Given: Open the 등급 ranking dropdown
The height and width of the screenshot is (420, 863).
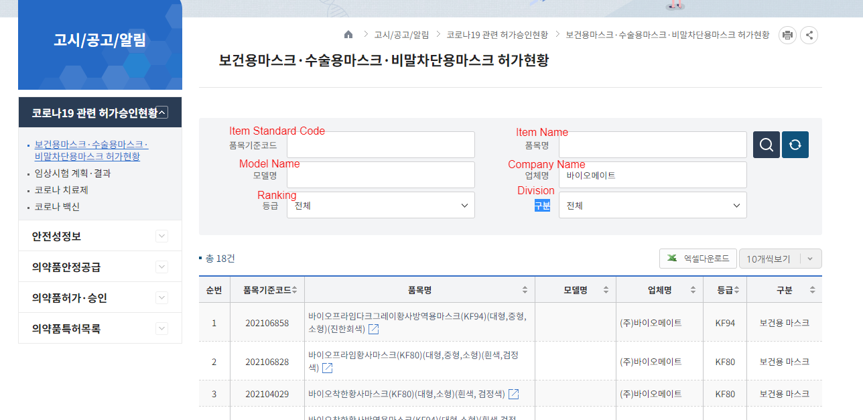Looking at the screenshot, I should point(381,205).
